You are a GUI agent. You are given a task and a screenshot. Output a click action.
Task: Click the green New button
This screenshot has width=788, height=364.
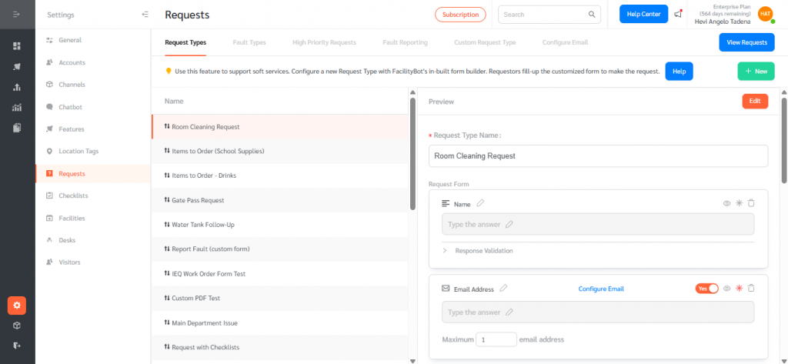756,71
